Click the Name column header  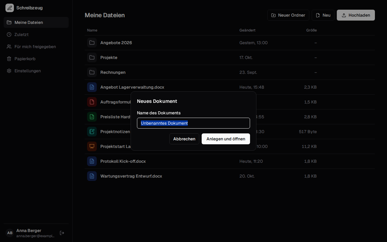[92, 30]
